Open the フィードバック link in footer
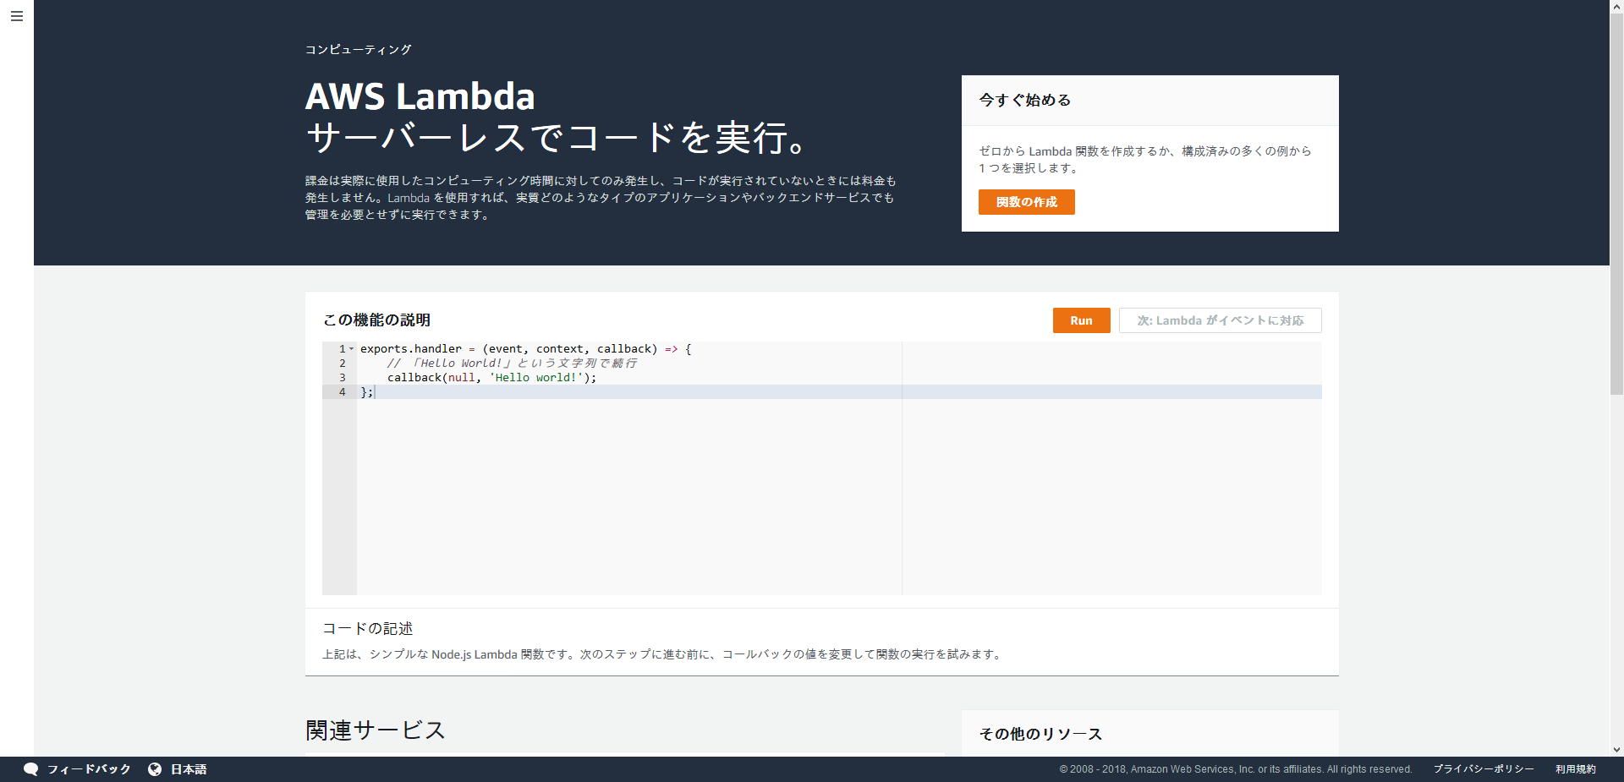This screenshot has width=1624, height=782. point(89,769)
